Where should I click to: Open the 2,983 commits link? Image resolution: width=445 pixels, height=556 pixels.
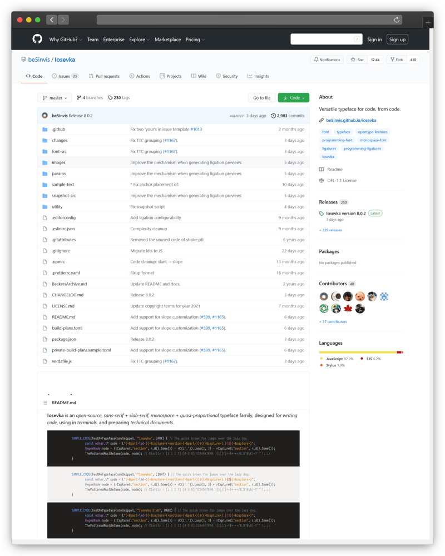[x=288, y=116]
